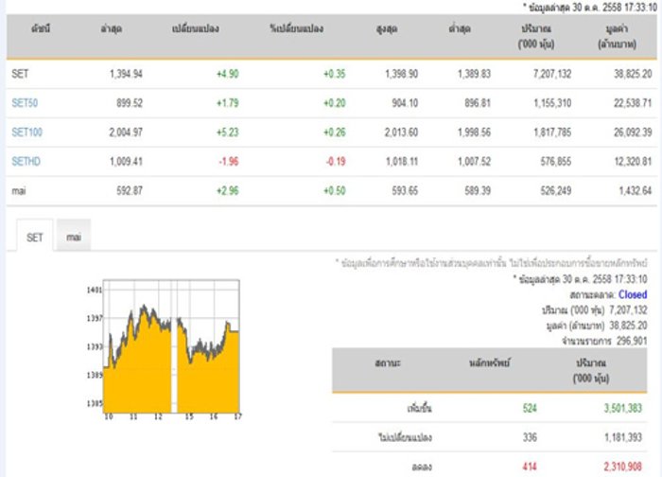Viewport: 662px width, 477px height.
Task: Select mai low value 589.39
Action: click(x=478, y=190)
